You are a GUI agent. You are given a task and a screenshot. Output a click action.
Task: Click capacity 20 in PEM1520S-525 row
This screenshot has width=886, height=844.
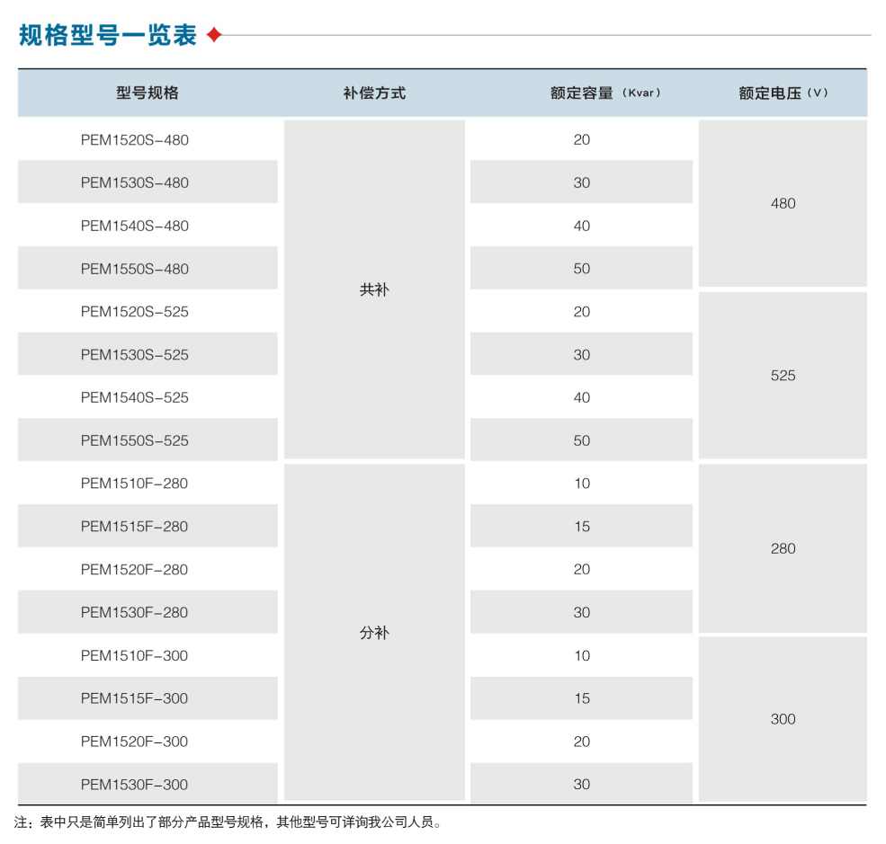(x=581, y=312)
